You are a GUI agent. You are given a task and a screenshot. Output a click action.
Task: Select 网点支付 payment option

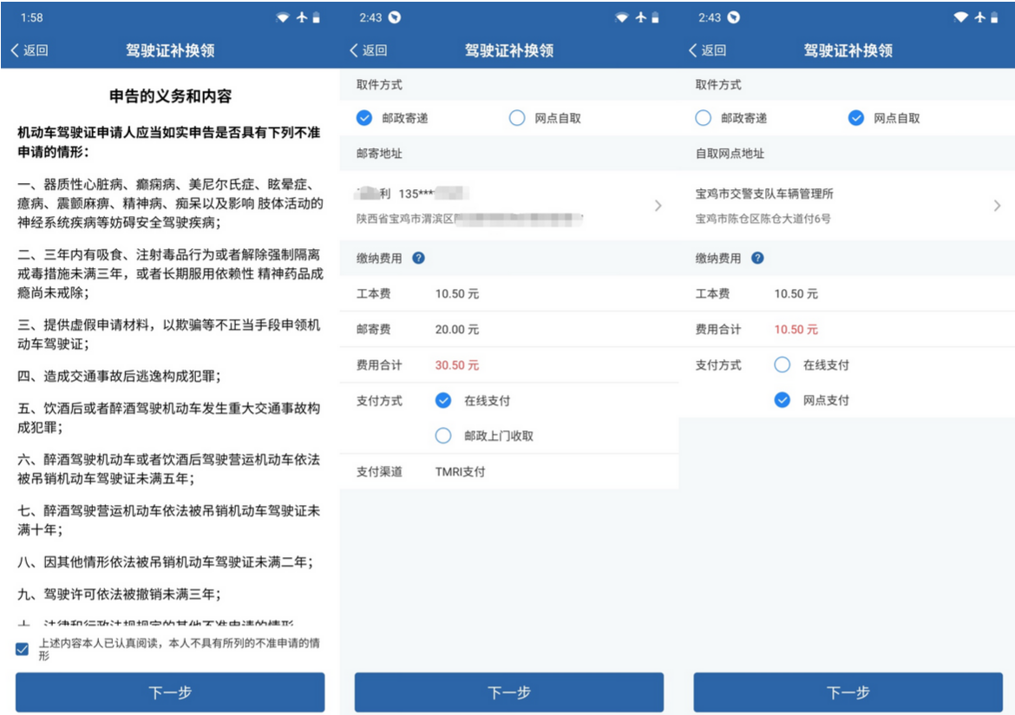[783, 400]
